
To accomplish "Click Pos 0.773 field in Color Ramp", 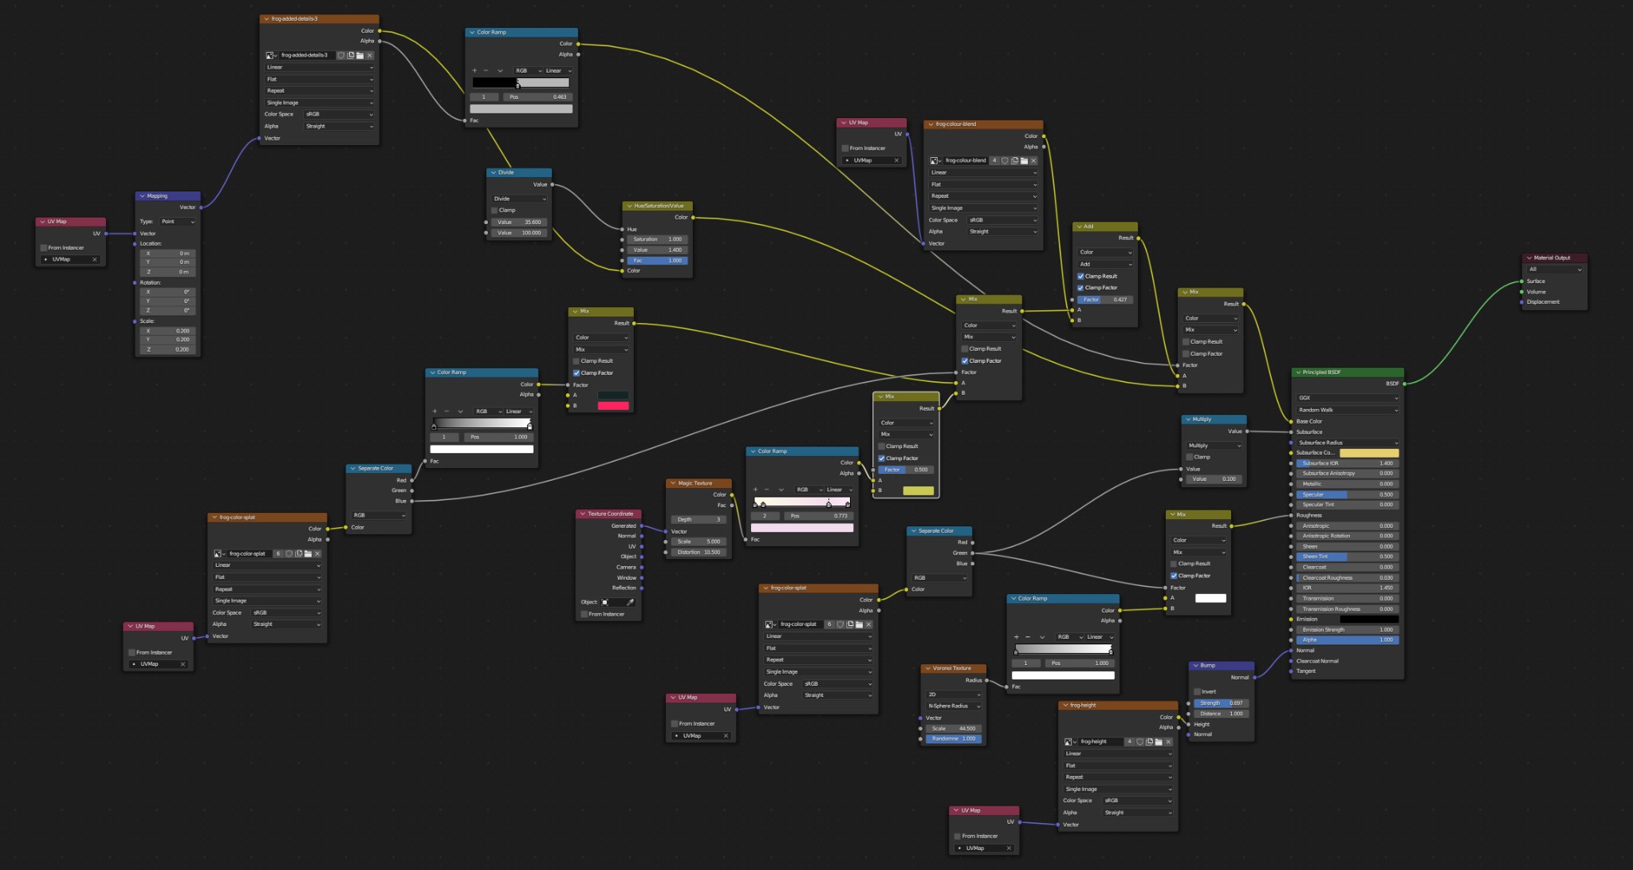I will 819,516.
